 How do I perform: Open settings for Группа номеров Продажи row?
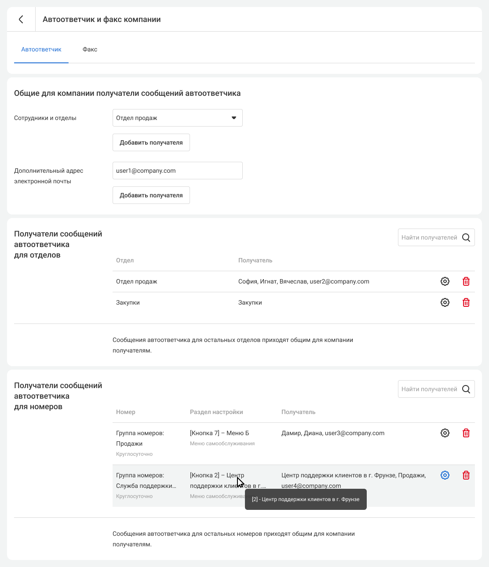pos(445,433)
